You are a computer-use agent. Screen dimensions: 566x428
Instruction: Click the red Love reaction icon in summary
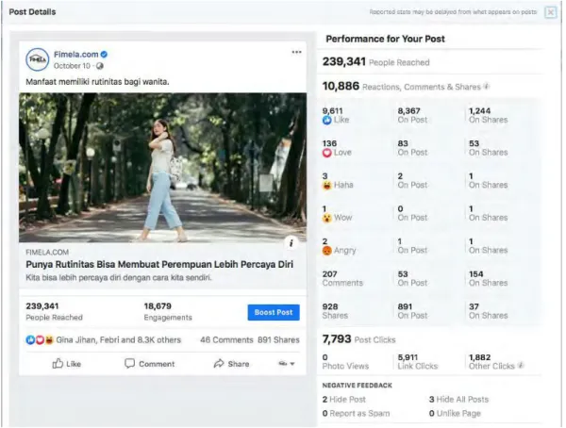coord(40,340)
